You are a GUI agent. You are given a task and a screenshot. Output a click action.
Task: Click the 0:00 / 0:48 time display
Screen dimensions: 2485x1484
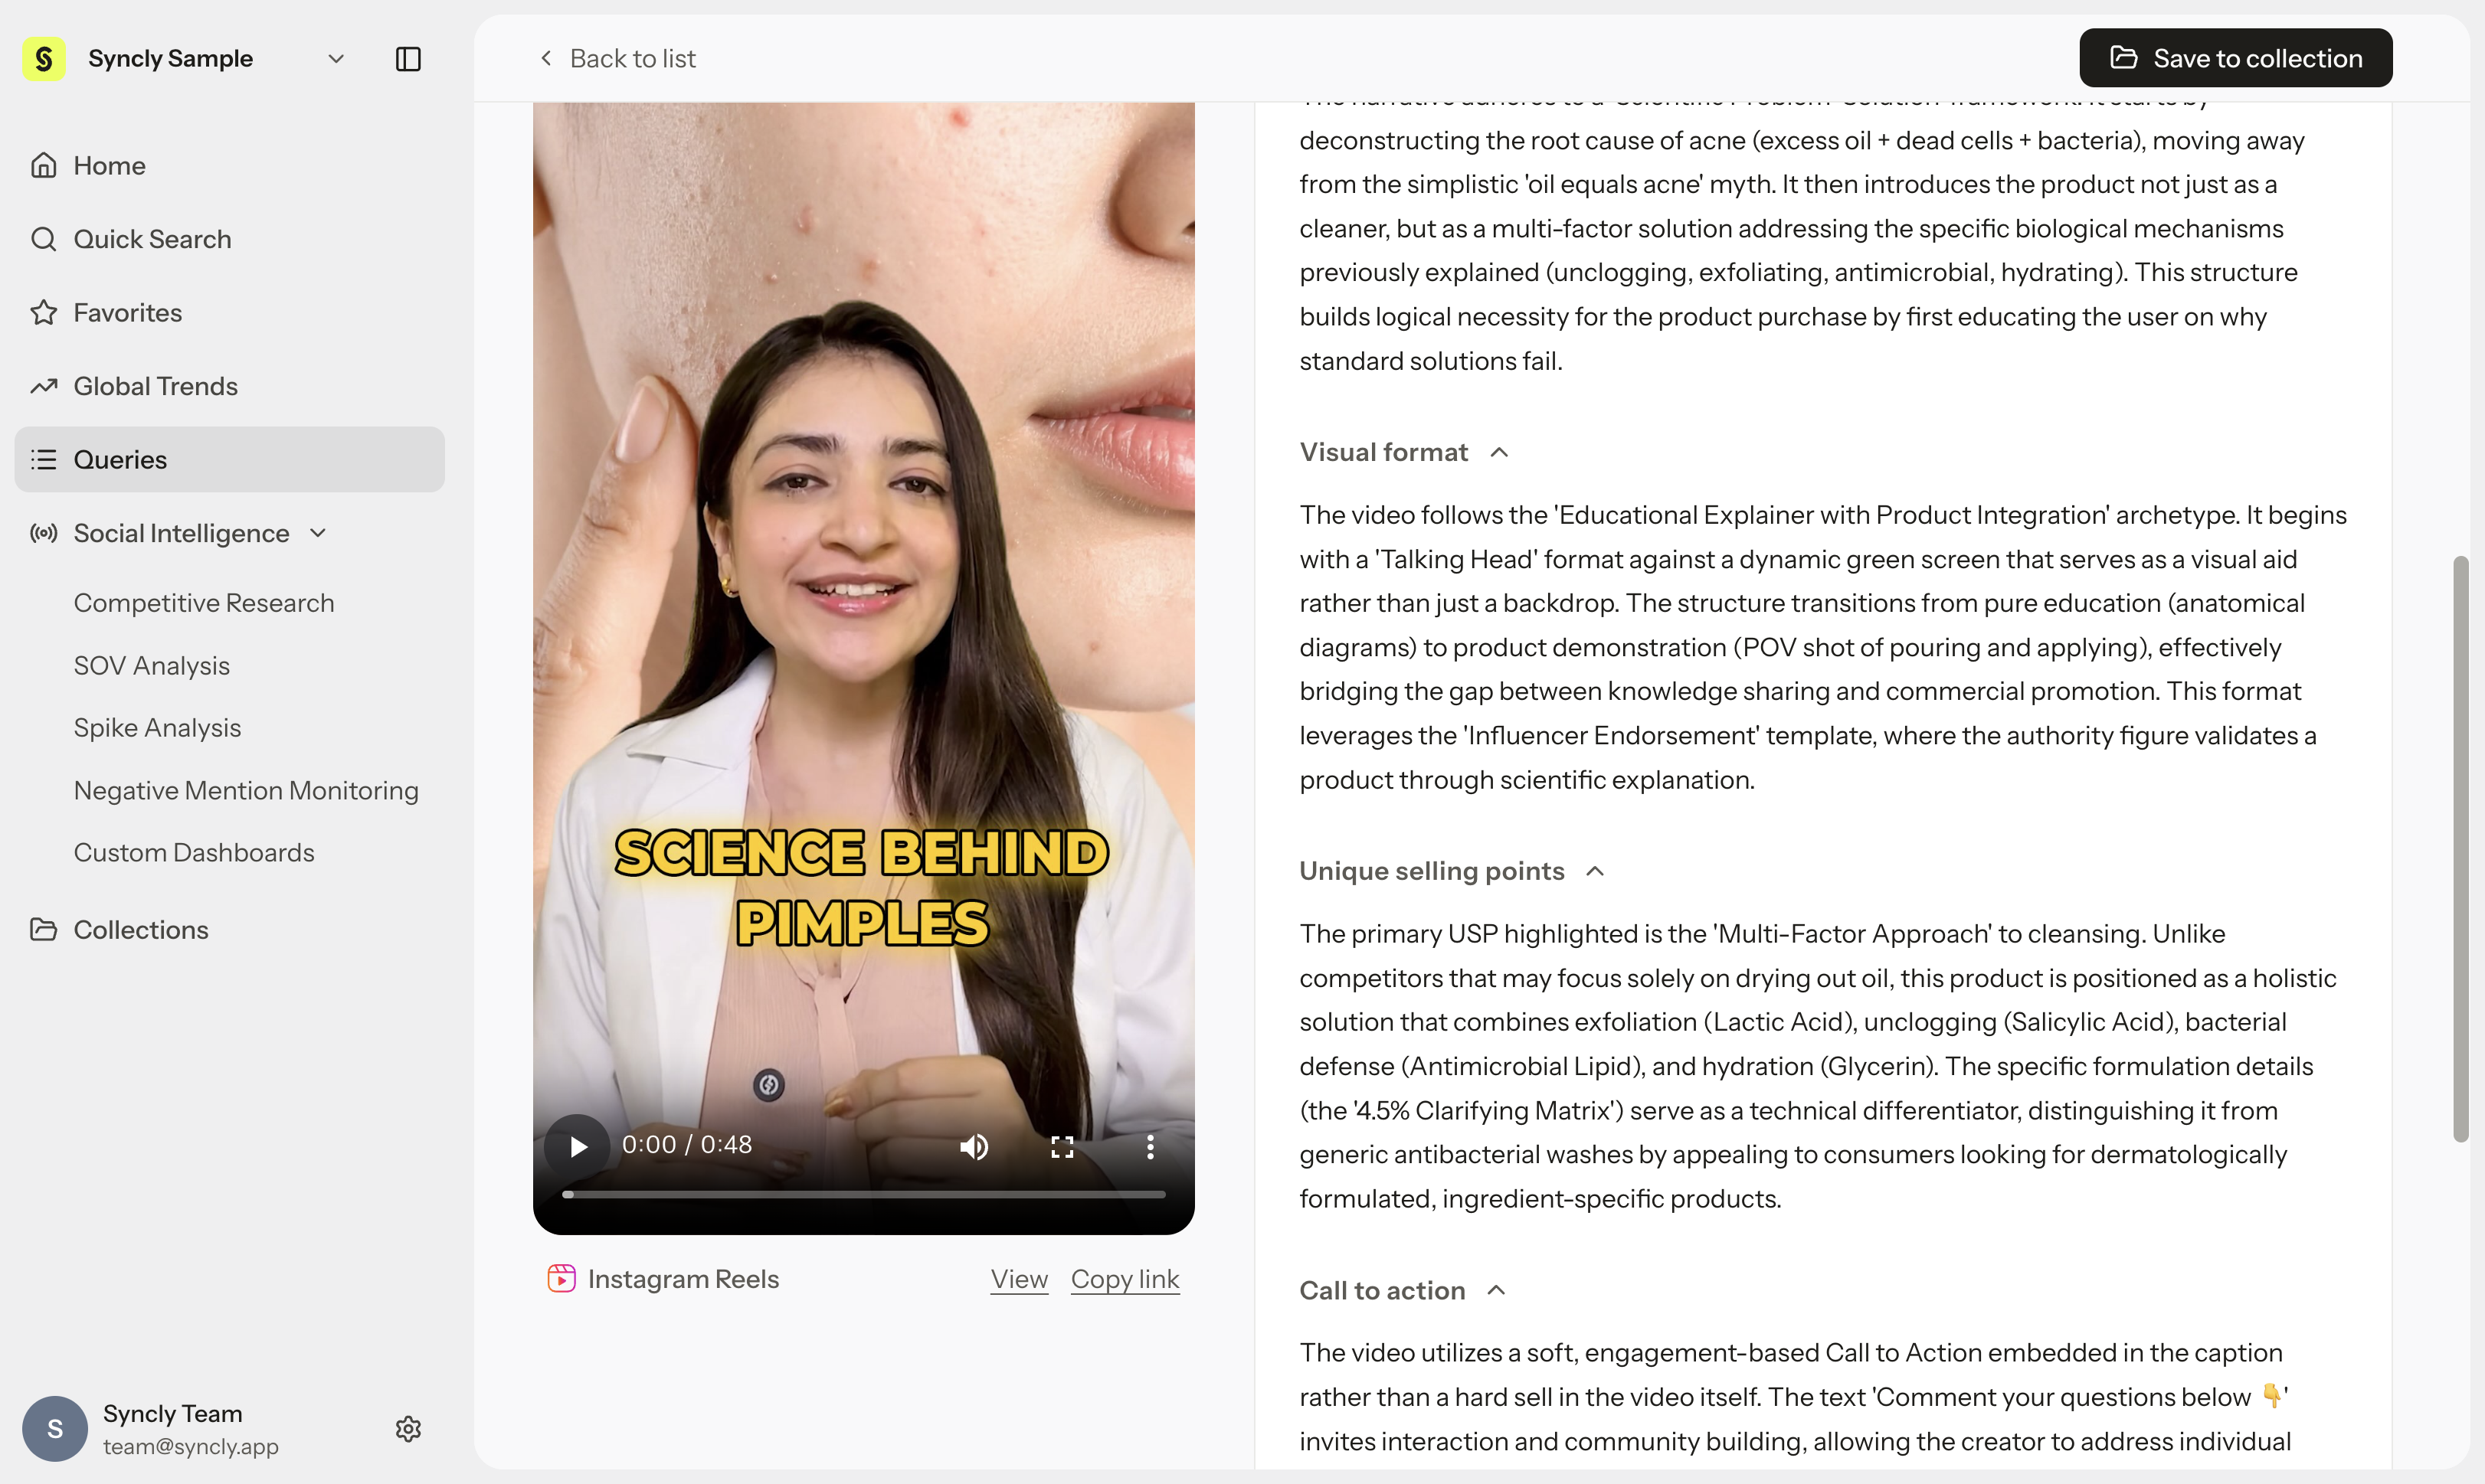tap(687, 1145)
